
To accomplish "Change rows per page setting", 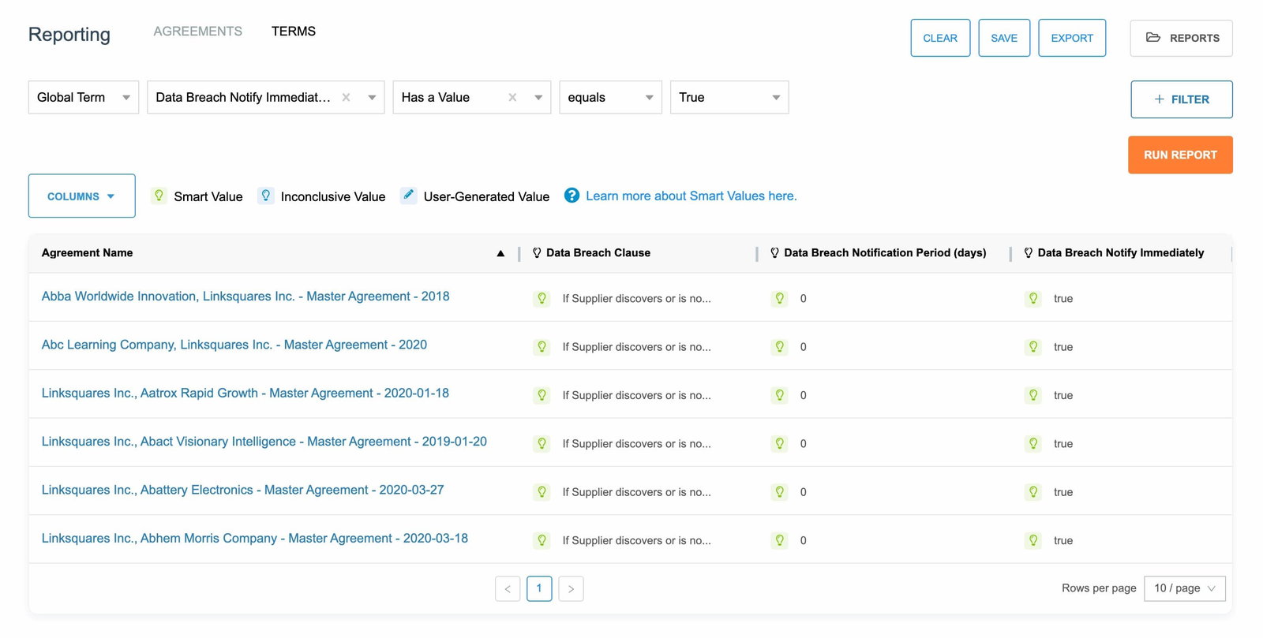I will click(1184, 588).
